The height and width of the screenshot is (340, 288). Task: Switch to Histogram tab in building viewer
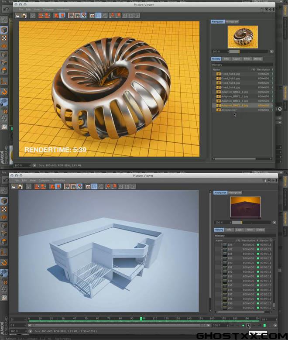click(235, 192)
